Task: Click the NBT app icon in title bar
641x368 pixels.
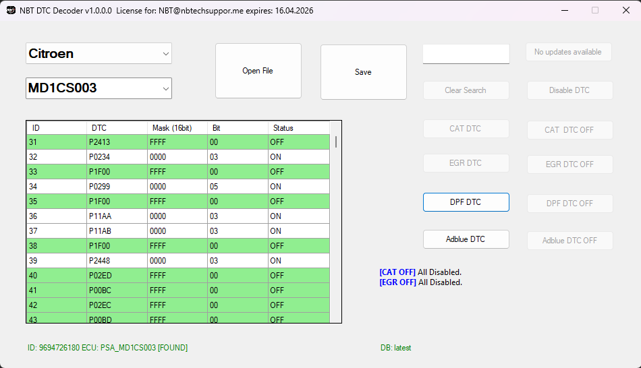Action: (11, 10)
